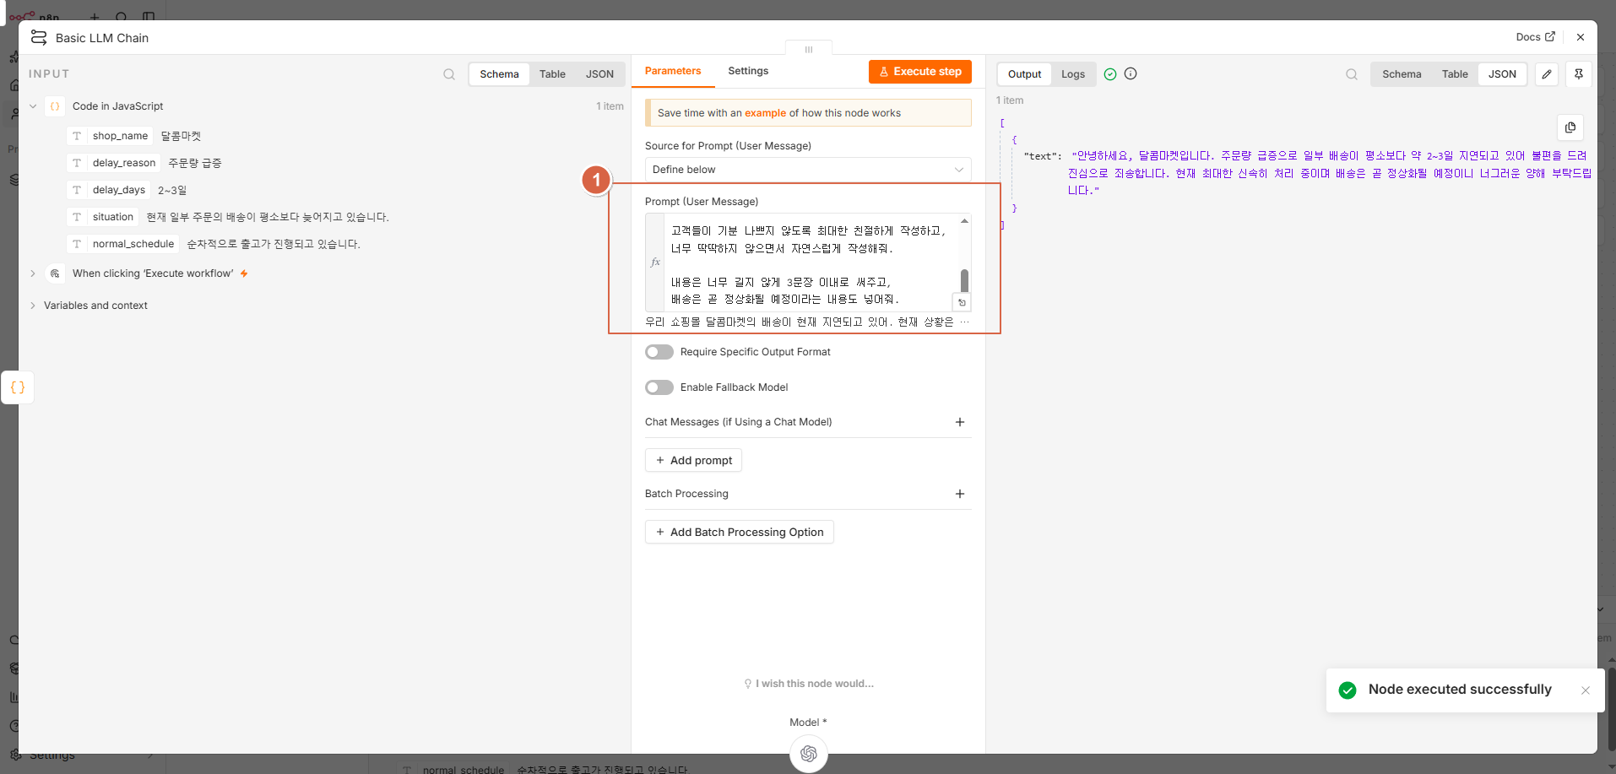Switch to the Output tab
1616x774 pixels.
[x=1025, y=74]
